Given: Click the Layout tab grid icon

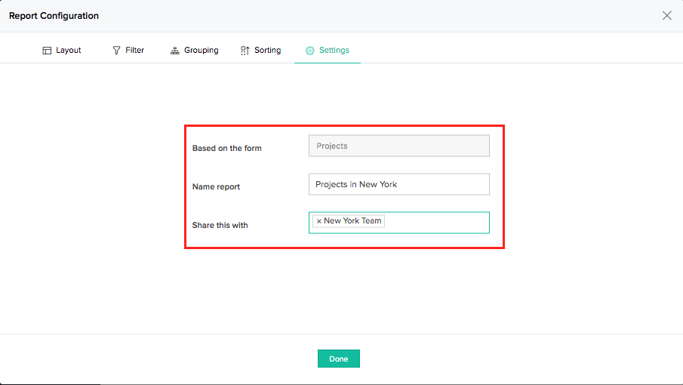Looking at the screenshot, I should (47, 51).
